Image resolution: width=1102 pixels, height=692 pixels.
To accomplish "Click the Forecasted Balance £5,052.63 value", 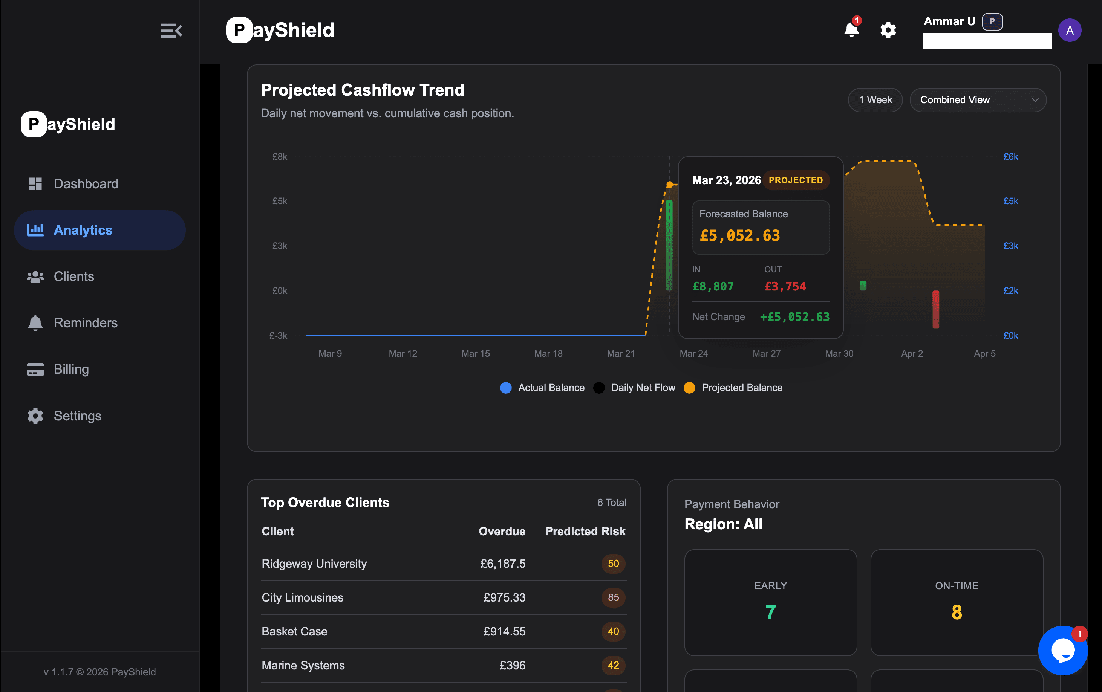I will [740, 235].
